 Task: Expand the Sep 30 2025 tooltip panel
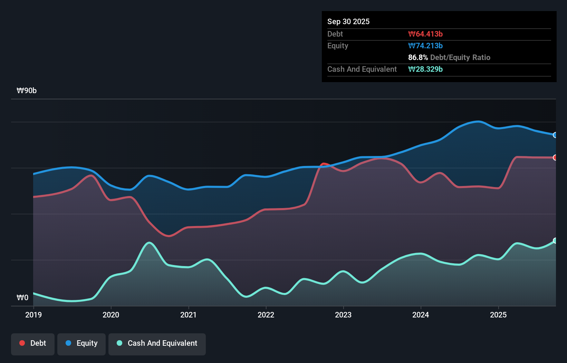348,21
